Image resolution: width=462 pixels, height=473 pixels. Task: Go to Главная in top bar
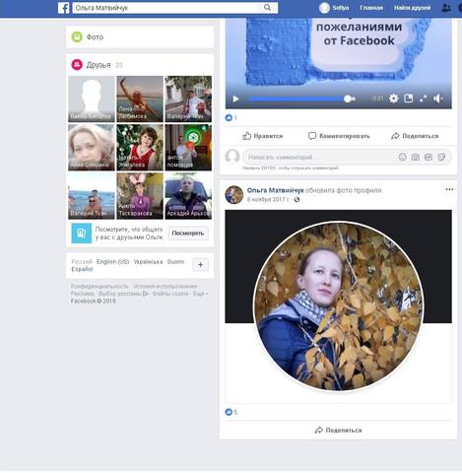(371, 8)
